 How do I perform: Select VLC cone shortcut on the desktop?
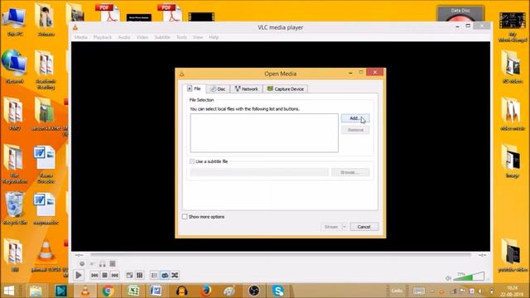click(x=46, y=255)
